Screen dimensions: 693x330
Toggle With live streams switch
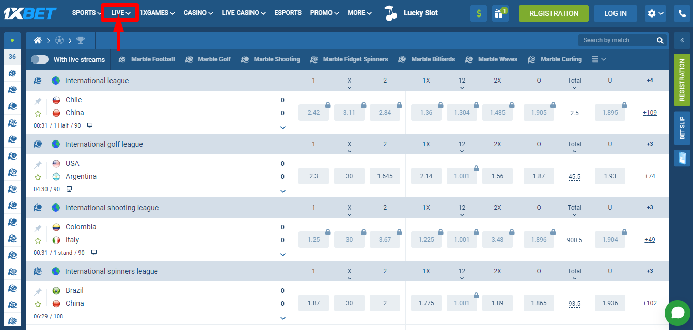pos(40,59)
